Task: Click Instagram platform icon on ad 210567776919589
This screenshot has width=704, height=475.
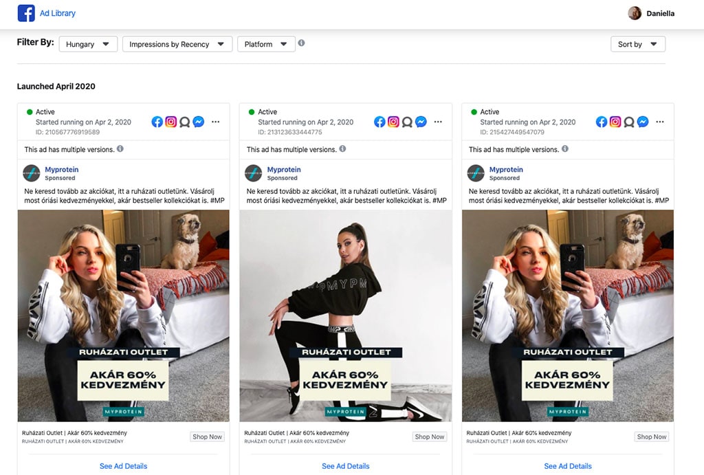Action: 170,122
